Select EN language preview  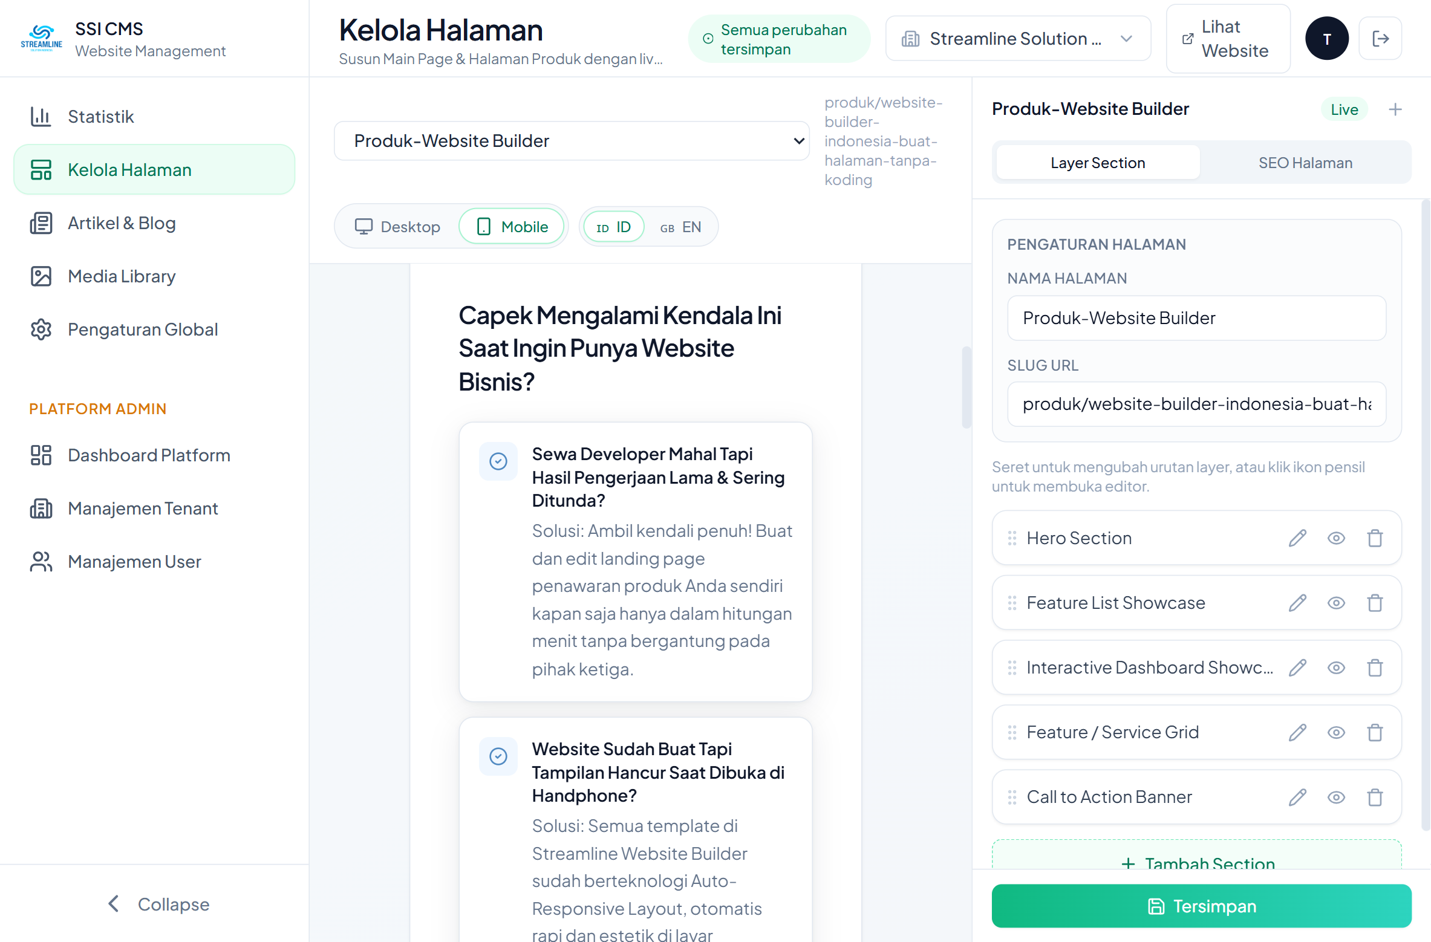click(x=680, y=227)
